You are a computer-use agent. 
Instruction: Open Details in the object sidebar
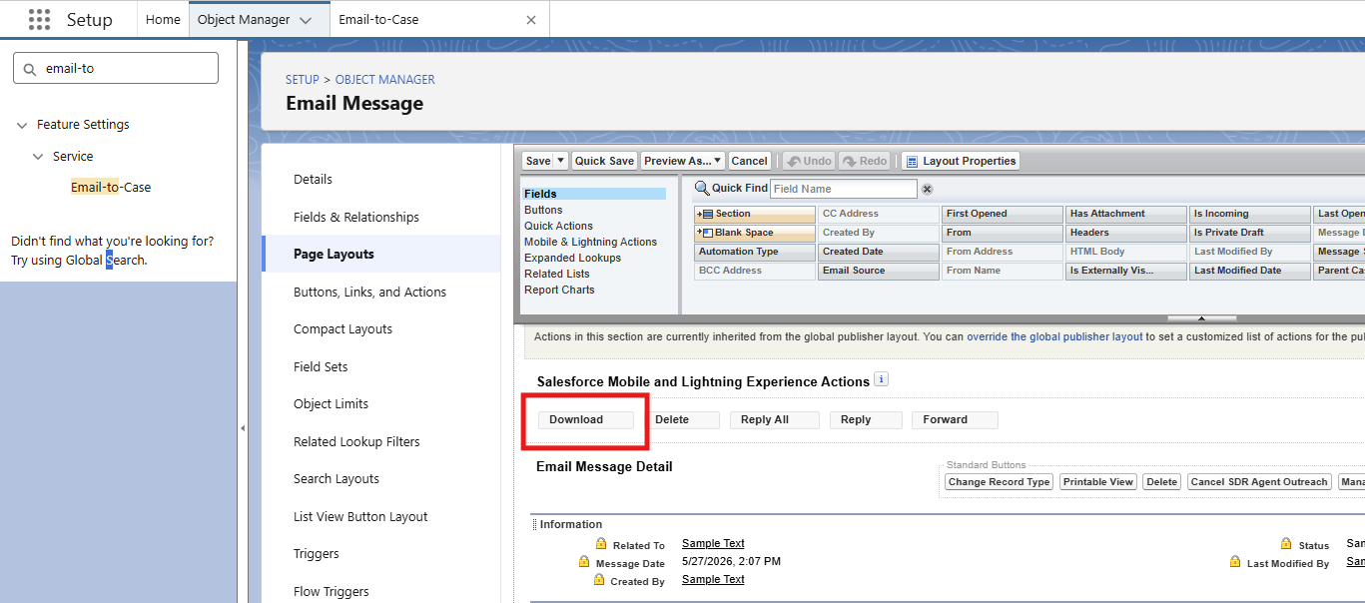tap(313, 180)
